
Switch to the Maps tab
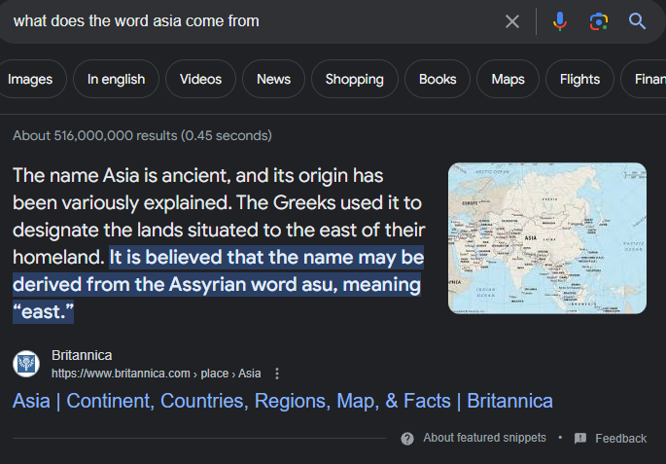pyautogui.click(x=508, y=80)
